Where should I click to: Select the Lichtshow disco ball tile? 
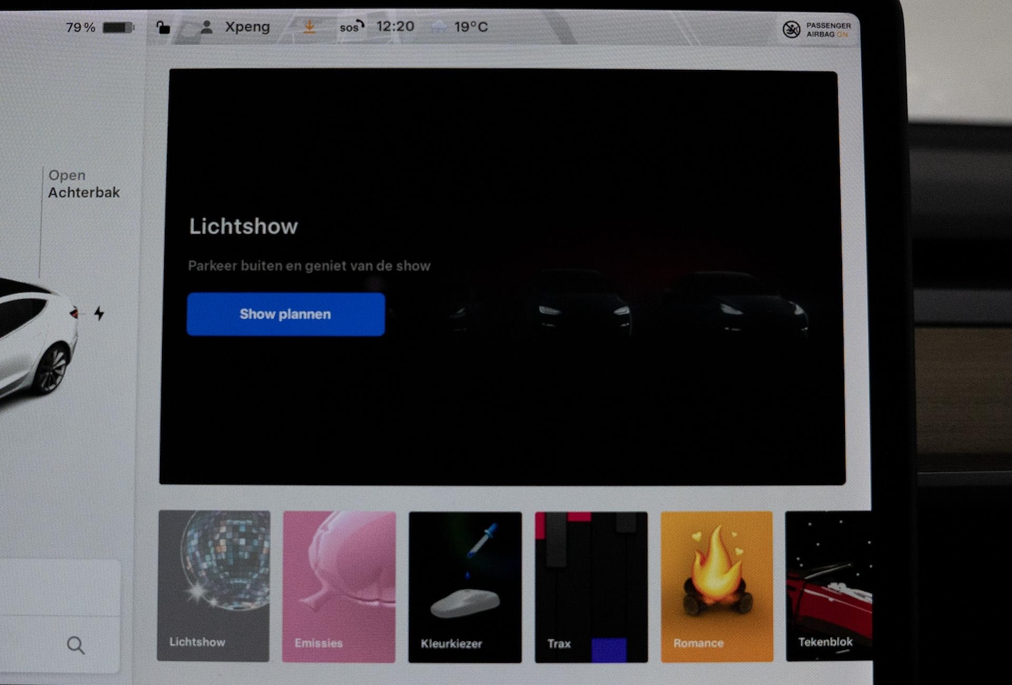pos(213,586)
